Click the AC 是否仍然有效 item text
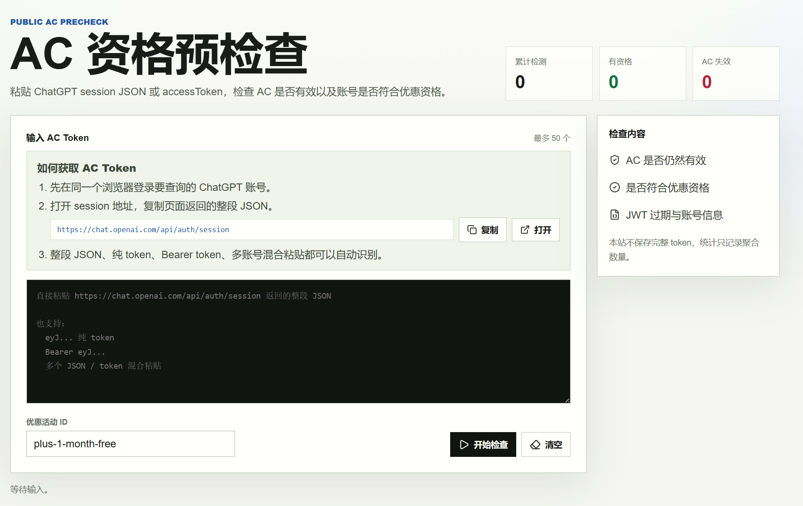The width and height of the screenshot is (803, 506). [666, 160]
